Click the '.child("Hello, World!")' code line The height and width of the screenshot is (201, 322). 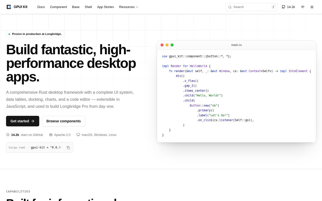click(x=203, y=95)
